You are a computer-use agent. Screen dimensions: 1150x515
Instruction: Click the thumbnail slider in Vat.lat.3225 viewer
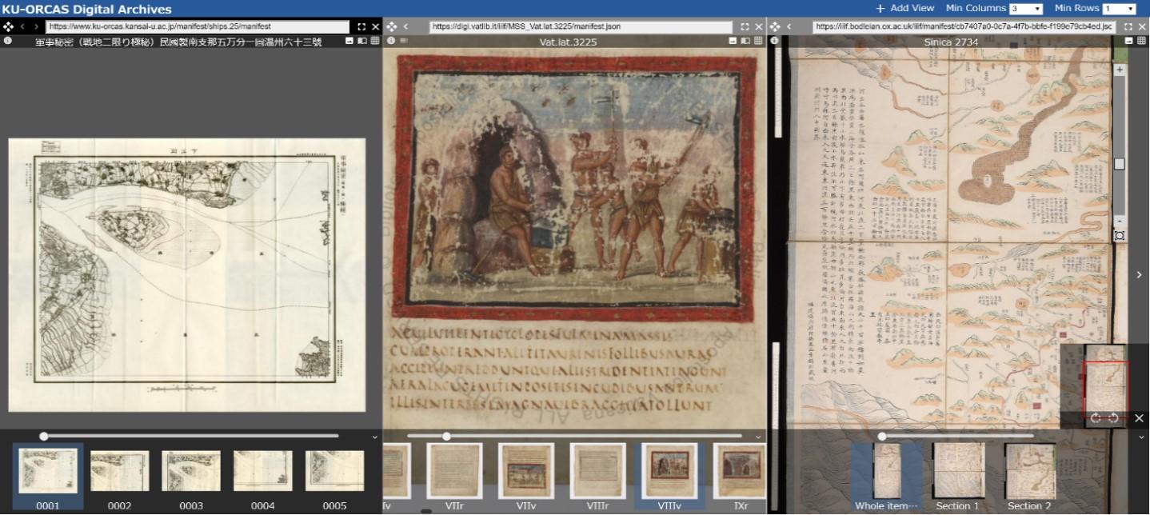click(446, 436)
